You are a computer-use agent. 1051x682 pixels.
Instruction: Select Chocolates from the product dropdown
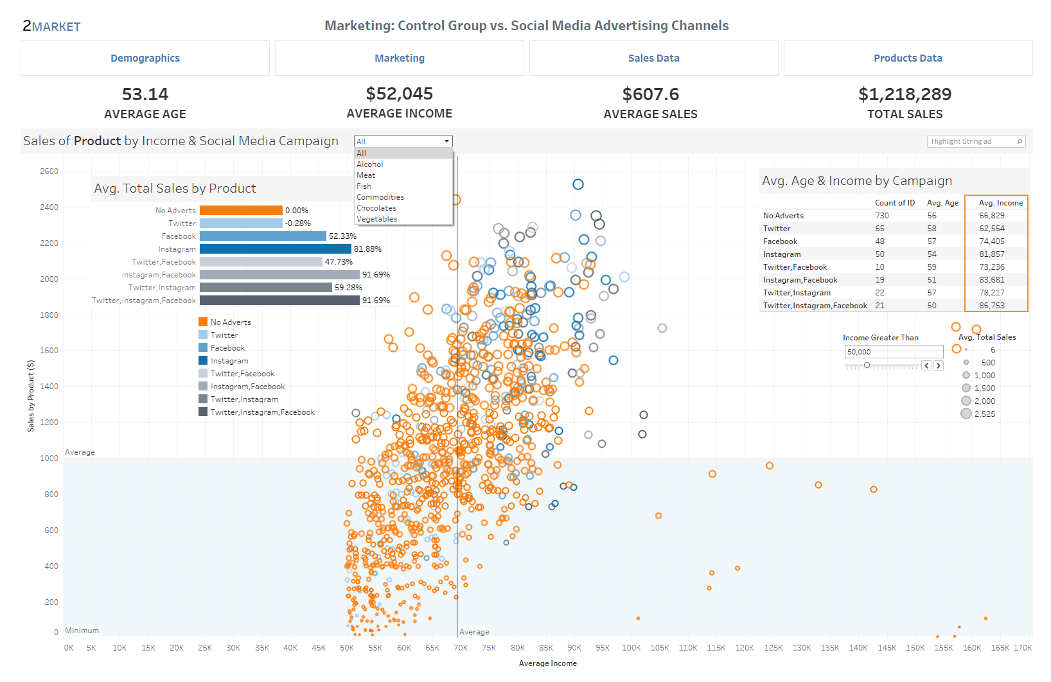tap(376, 207)
